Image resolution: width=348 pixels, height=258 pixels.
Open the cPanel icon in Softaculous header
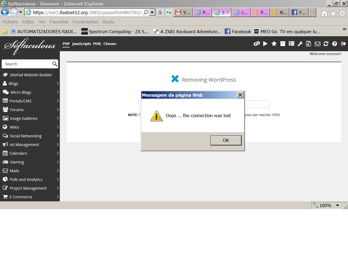tap(257, 44)
